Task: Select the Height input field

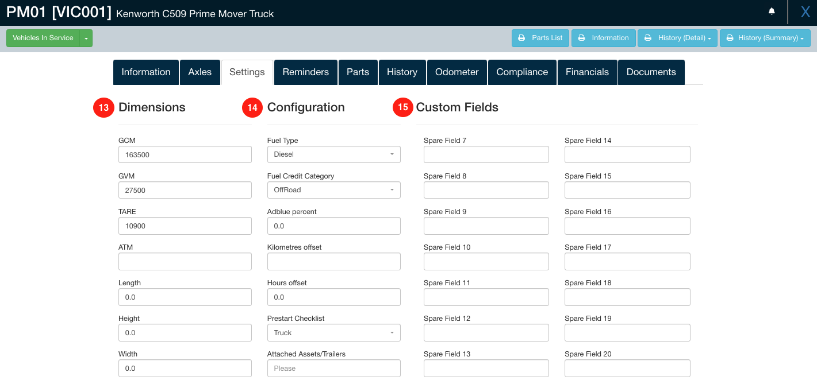Action: point(185,332)
